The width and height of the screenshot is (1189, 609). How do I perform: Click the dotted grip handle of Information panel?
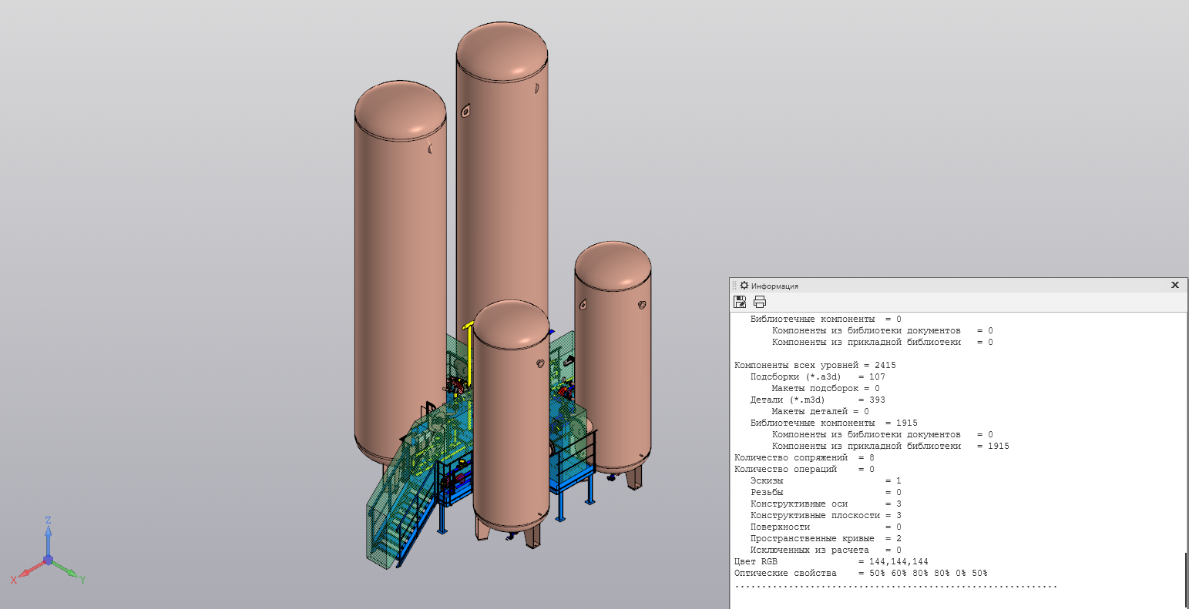click(734, 286)
